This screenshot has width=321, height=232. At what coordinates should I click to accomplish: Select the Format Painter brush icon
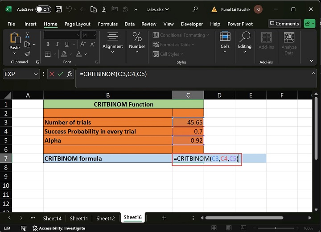(28, 54)
